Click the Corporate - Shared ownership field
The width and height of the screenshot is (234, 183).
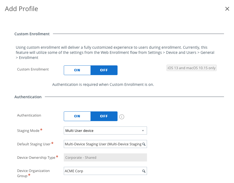[105, 158]
